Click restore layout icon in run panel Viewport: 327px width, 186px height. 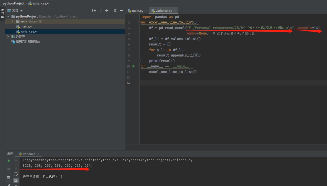click(9, 177)
